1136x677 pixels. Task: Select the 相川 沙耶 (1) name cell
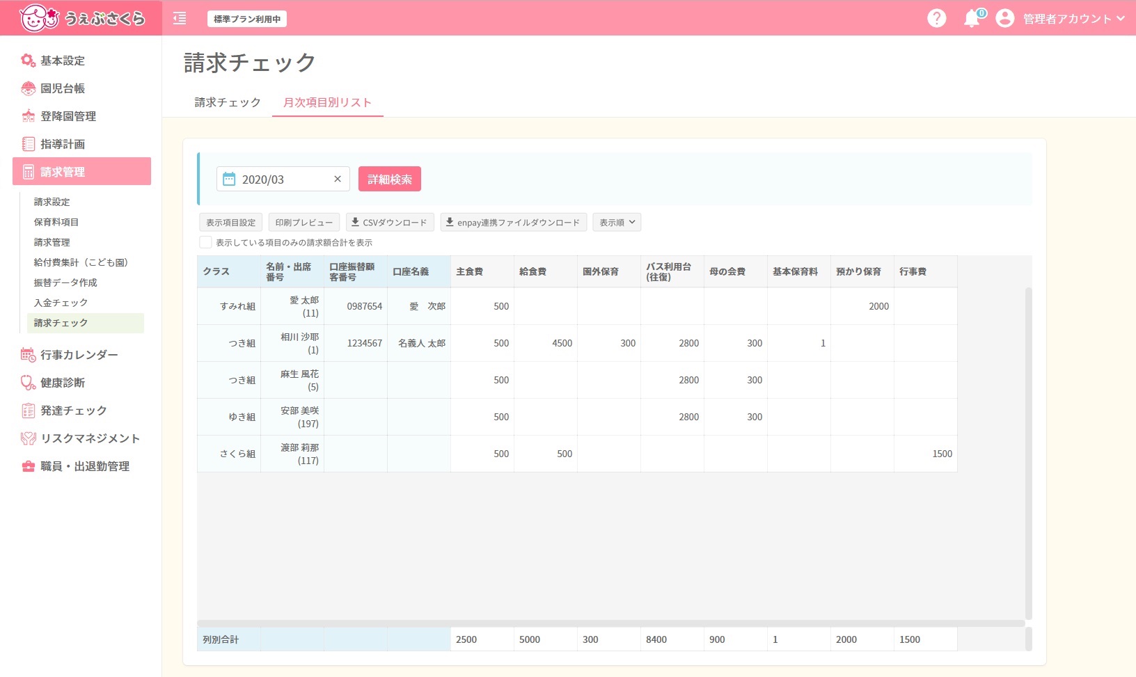[x=292, y=343]
